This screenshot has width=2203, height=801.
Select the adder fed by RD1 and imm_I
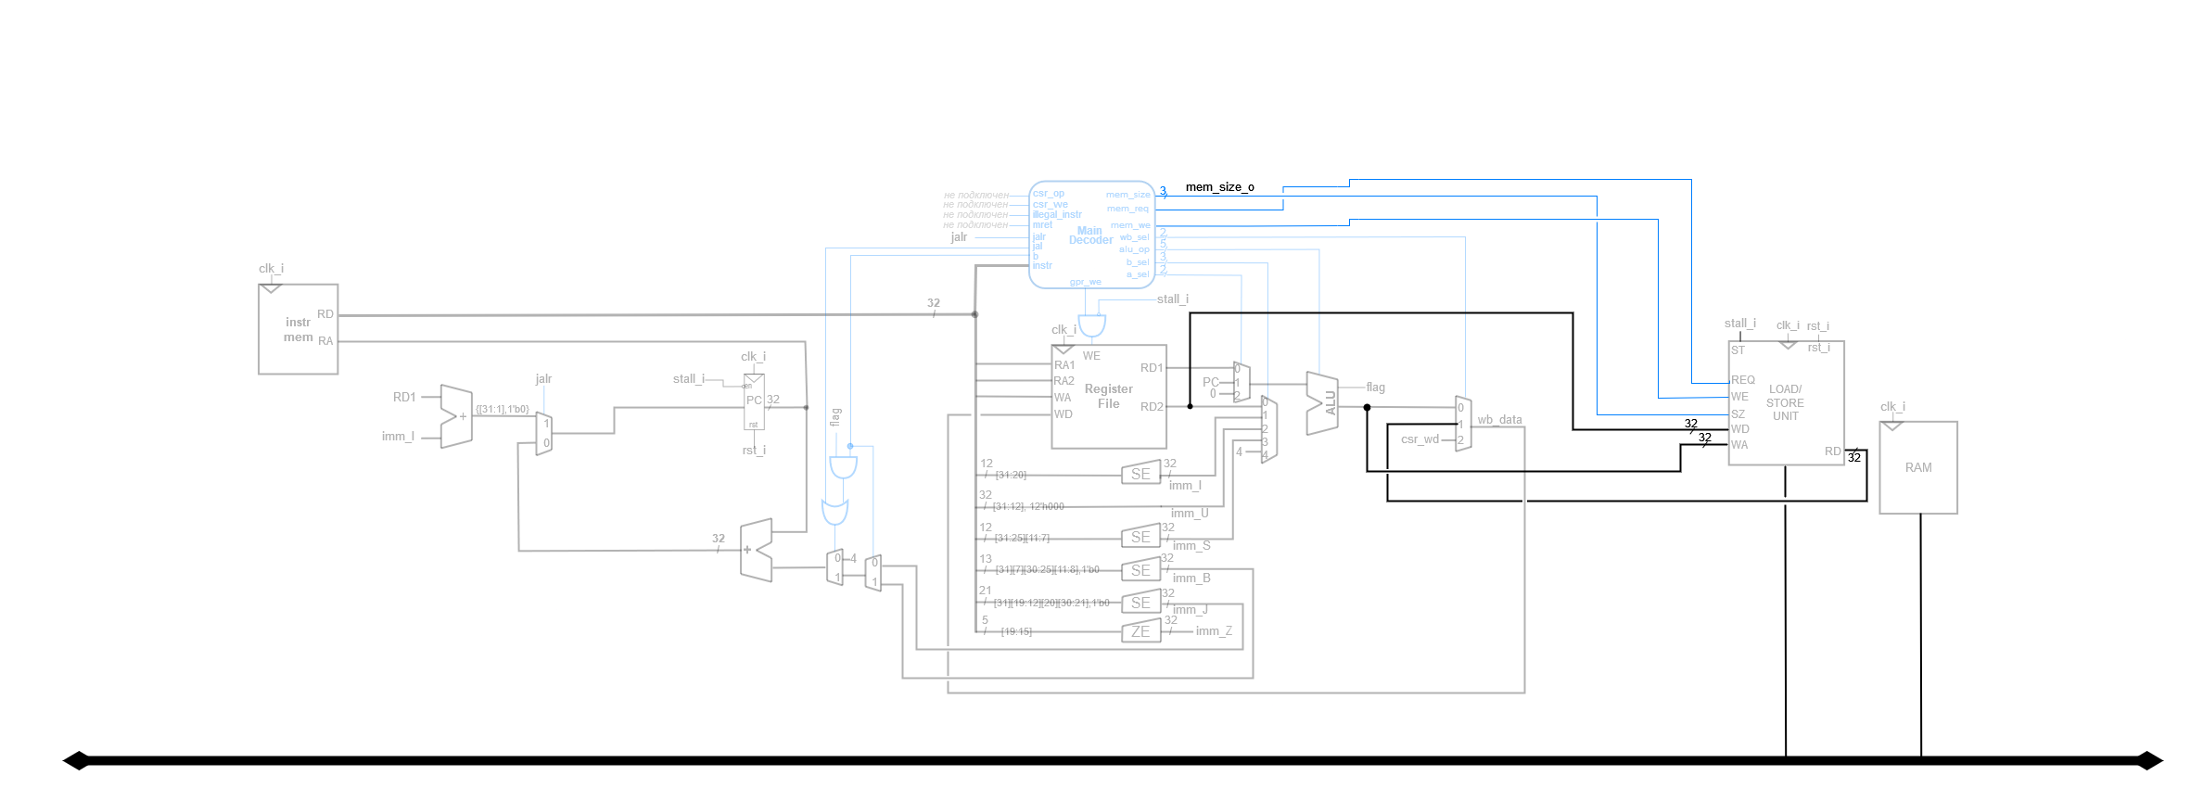(456, 416)
